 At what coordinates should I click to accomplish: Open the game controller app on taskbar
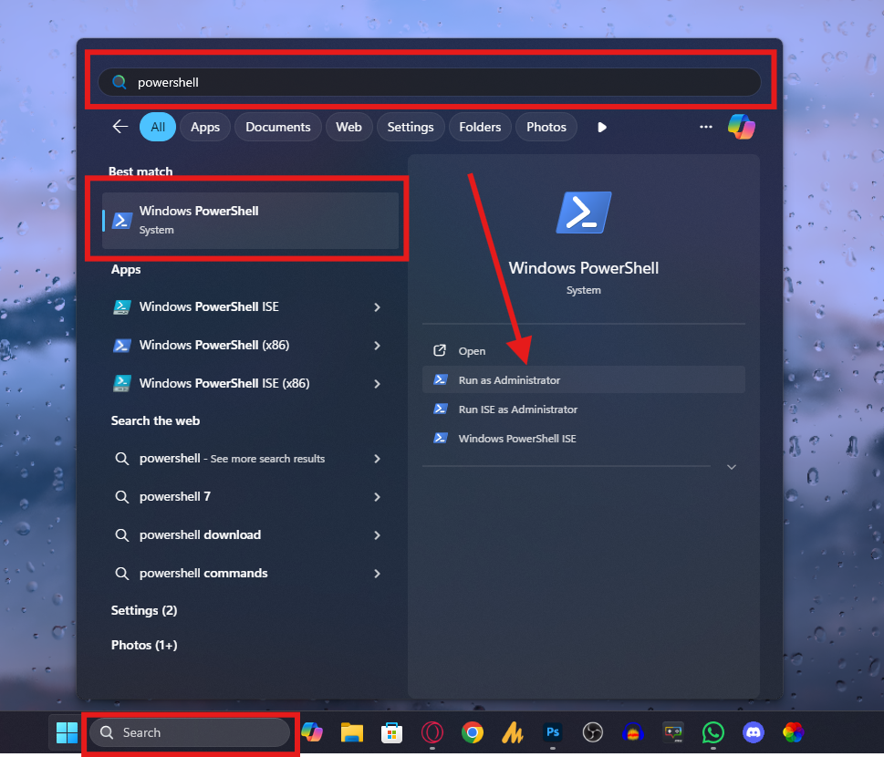673,732
